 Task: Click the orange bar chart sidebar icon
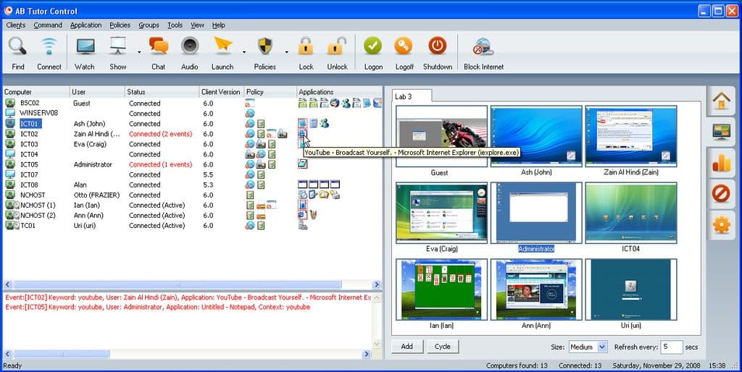[x=721, y=163]
